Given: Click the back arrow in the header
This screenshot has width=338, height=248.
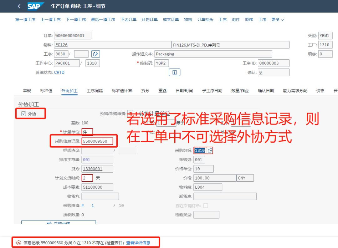Looking at the screenshot, I should coord(19,6).
